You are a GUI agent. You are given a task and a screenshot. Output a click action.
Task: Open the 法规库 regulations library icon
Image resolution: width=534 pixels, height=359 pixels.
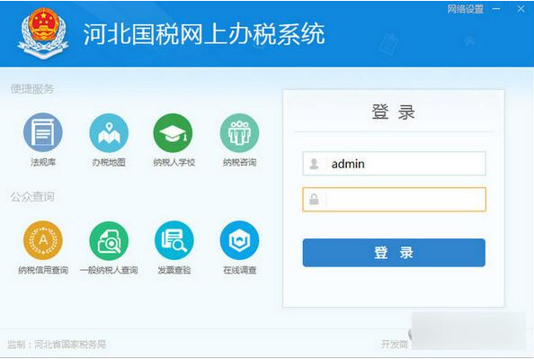(x=43, y=132)
